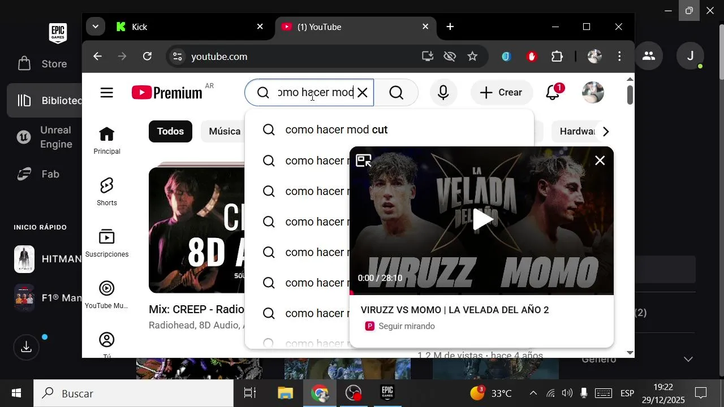Select the Hardware filter chip
Screen dimensions: 724x407
[x=576, y=131]
